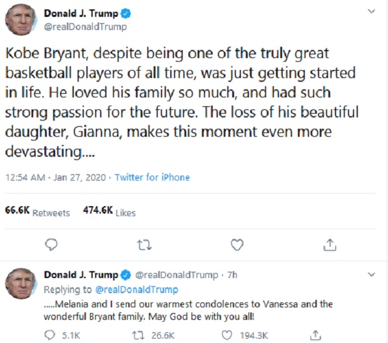
Task: Click the 7h timestamp on the reply
Action: point(233,275)
